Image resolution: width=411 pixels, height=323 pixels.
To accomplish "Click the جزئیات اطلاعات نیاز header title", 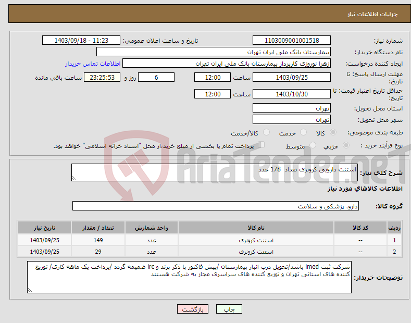I will click(x=372, y=14).
